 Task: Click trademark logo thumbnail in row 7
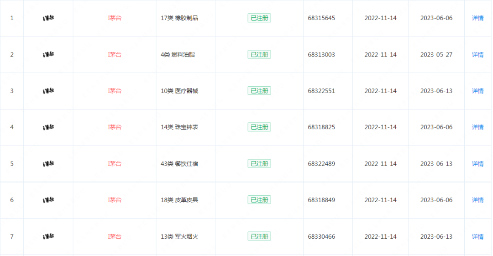point(48,236)
